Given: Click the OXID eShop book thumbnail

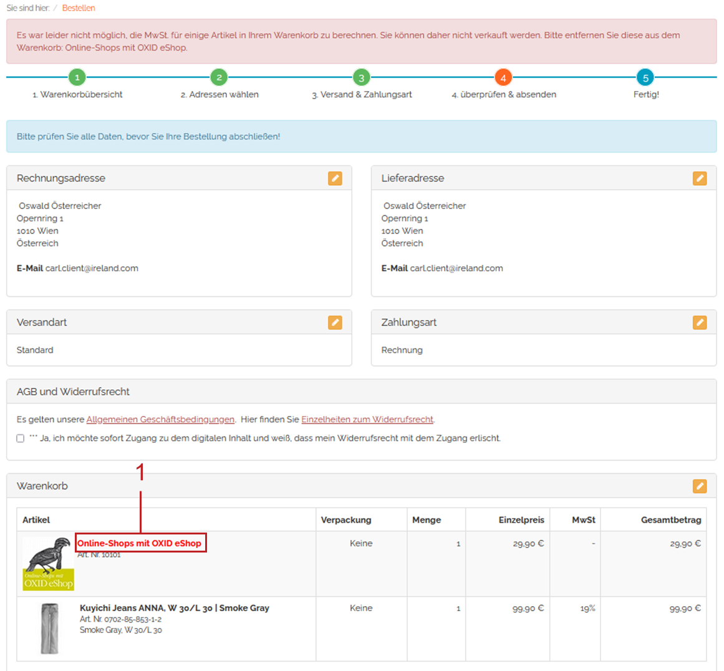Looking at the screenshot, I should pos(48,564).
